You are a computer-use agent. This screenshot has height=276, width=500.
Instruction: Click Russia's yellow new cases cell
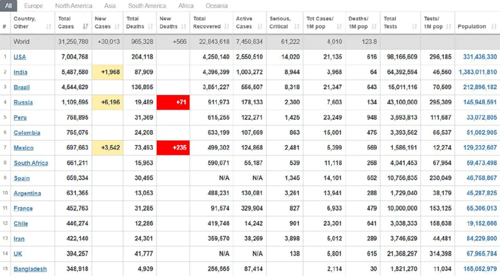[107, 102]
